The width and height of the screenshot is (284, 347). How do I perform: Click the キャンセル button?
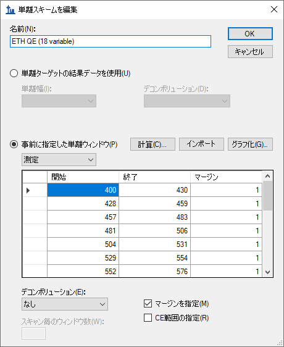click(250, 52)
